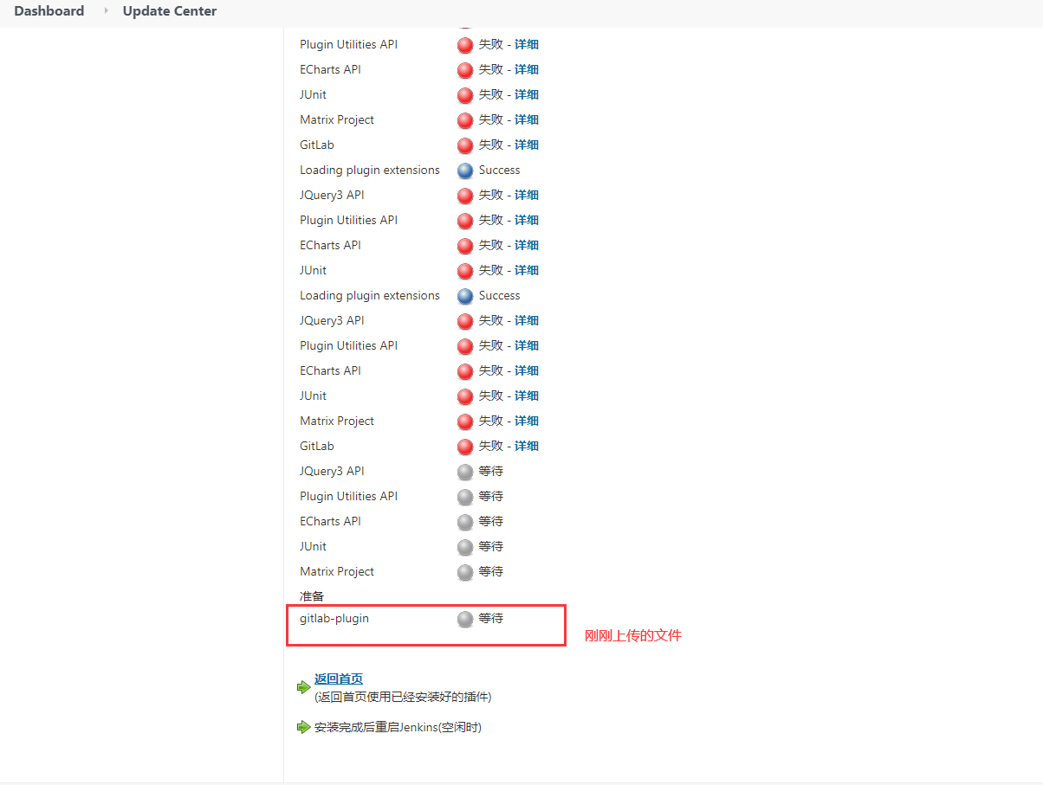Click the lower blue Success ball for Loading plugin extensions
This screenshot has width=1043, height=785.
click(x=465, y=296)
